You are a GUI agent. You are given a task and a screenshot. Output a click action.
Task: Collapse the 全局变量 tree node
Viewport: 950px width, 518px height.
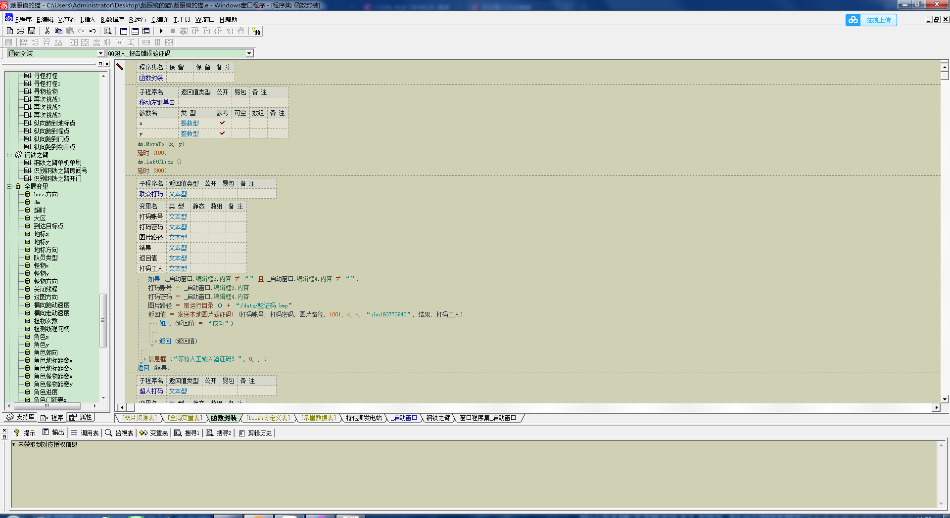9,186
